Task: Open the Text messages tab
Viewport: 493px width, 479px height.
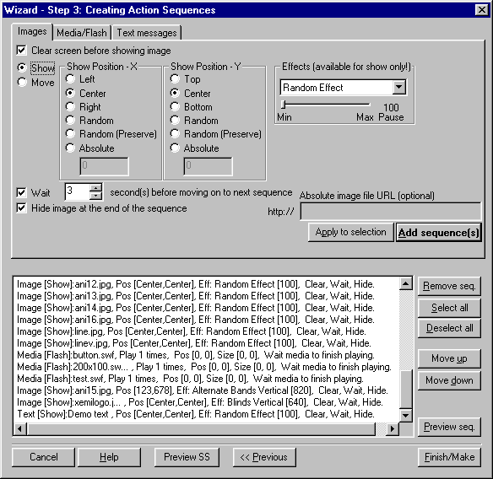Action: coord(147,33)
